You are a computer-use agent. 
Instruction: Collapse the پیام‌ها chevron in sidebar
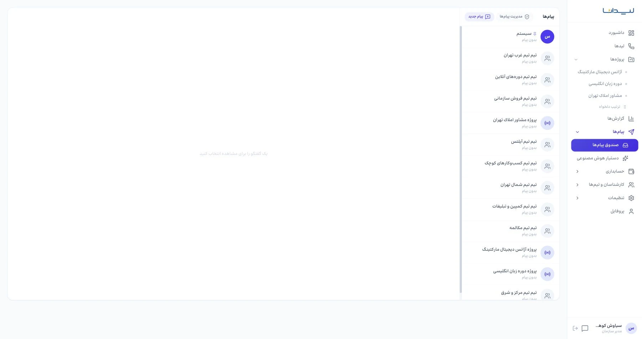pos(577,132)
